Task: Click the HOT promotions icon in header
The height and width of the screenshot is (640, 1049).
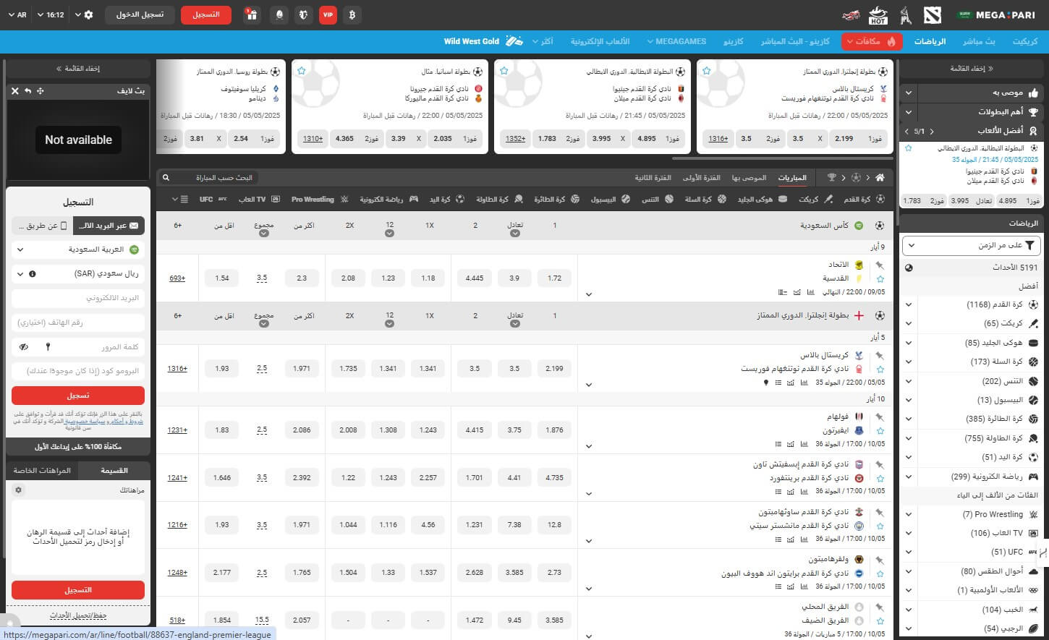Action: click(878, 14)
